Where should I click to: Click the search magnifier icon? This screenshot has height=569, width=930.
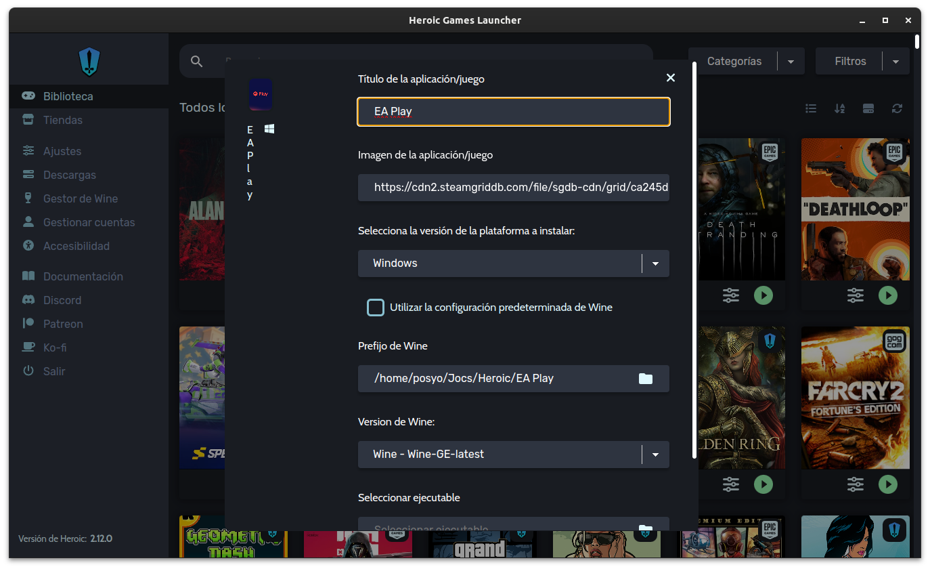coord(197,62)
